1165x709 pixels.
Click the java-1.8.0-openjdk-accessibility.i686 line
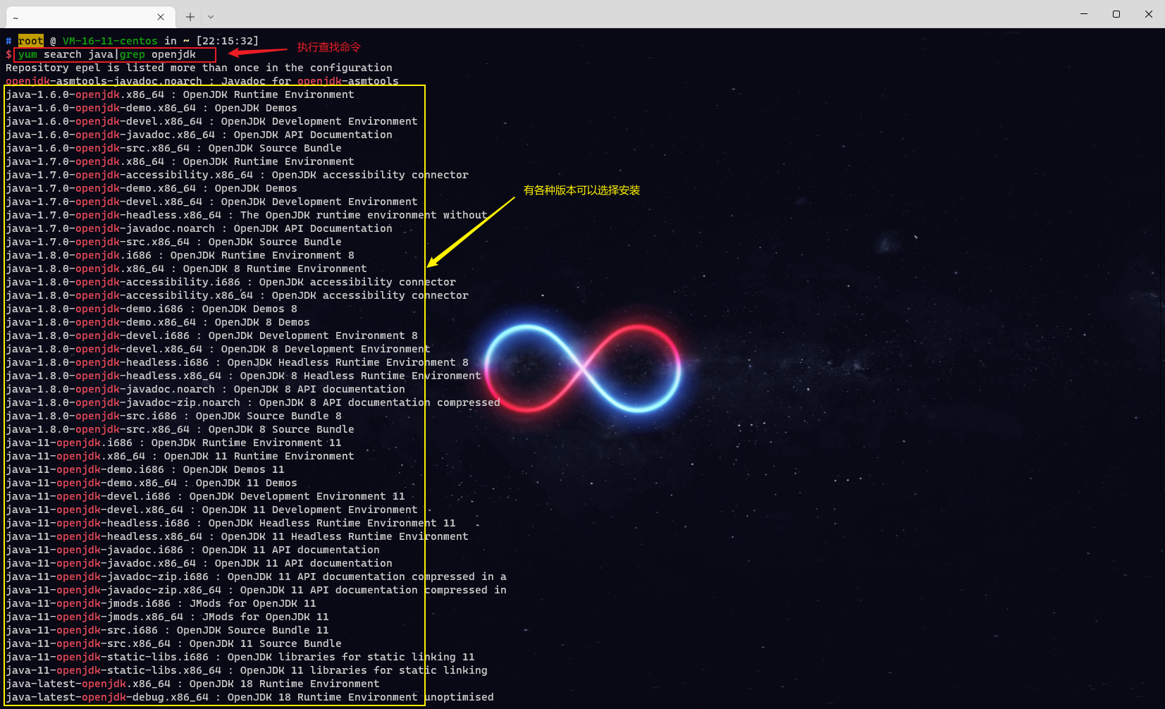[230, 282]
